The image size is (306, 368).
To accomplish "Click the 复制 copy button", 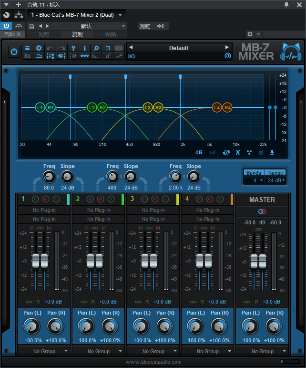I will pos(77,34).
